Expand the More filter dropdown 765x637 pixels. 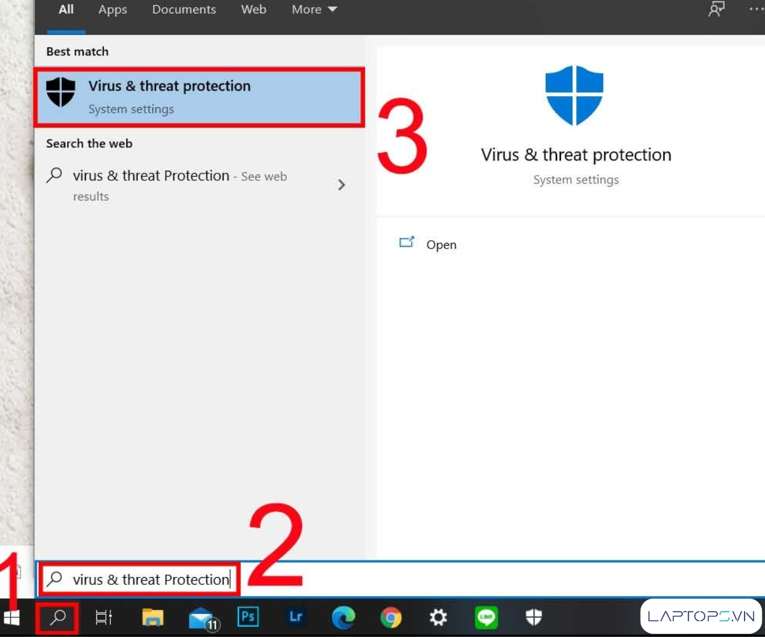pos(314,10)
